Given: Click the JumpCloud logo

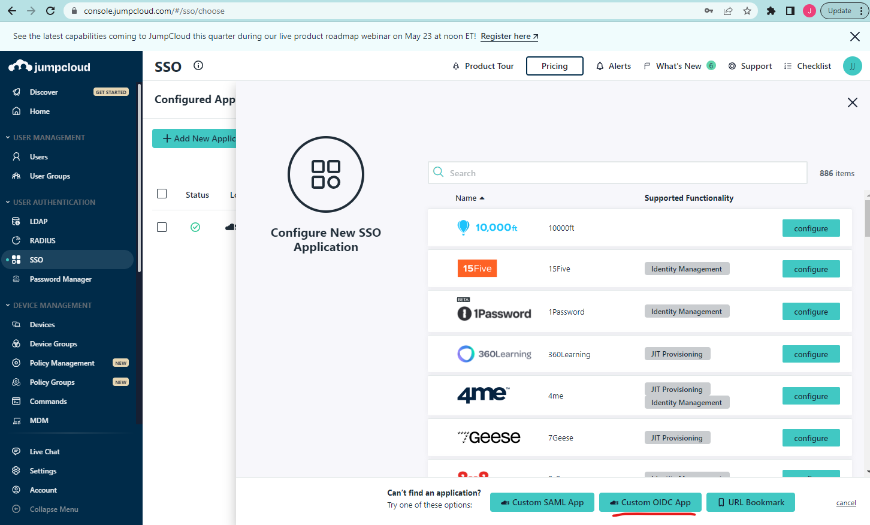Looking at the screenshot, I should coord(50,67).
